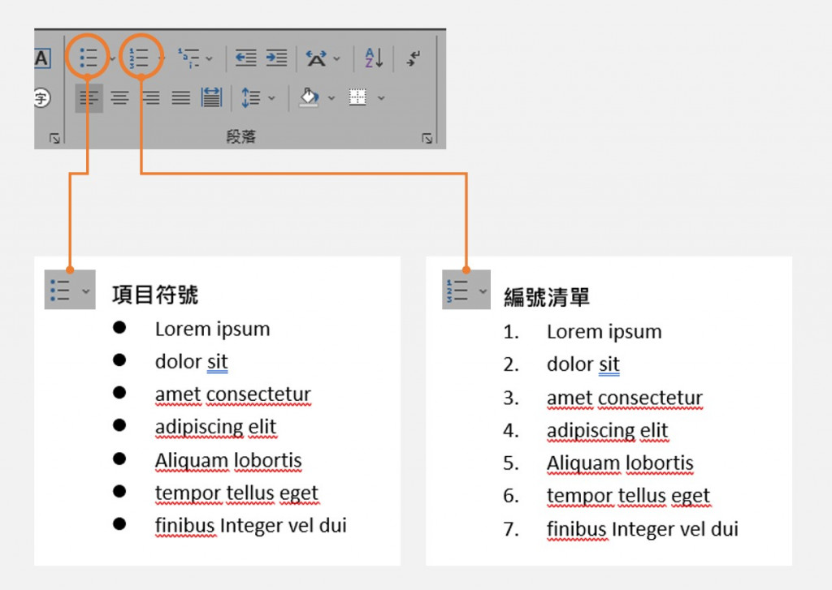
Task: Open the Shading color dropdown arrow
Action: [331, 98]
